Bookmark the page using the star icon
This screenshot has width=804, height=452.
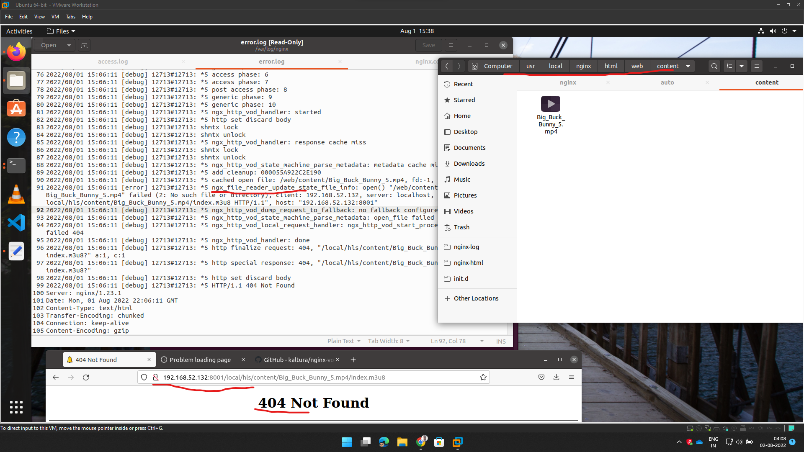(483, 377)
